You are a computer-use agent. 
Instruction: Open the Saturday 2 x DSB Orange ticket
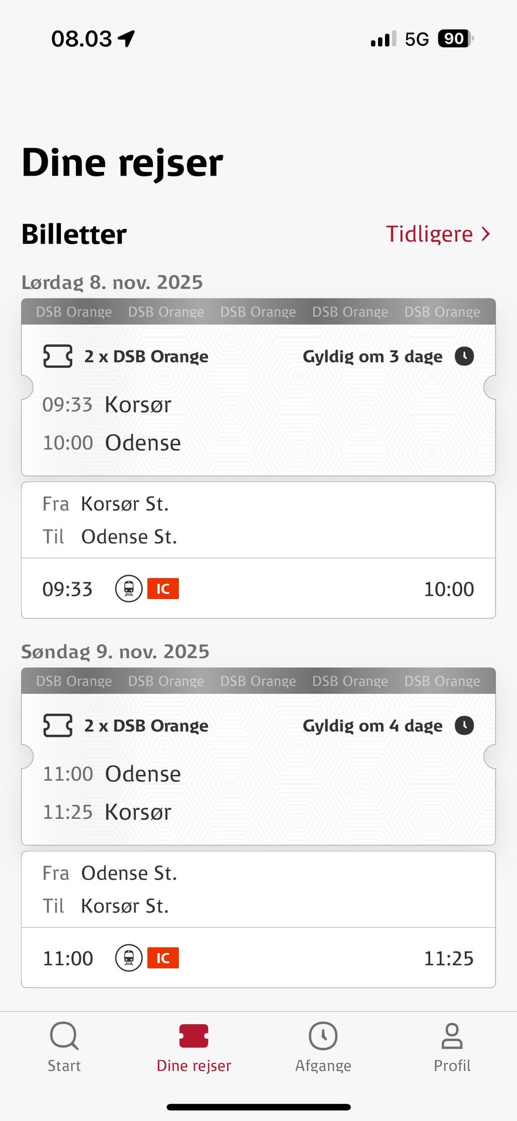click(258, 399)
